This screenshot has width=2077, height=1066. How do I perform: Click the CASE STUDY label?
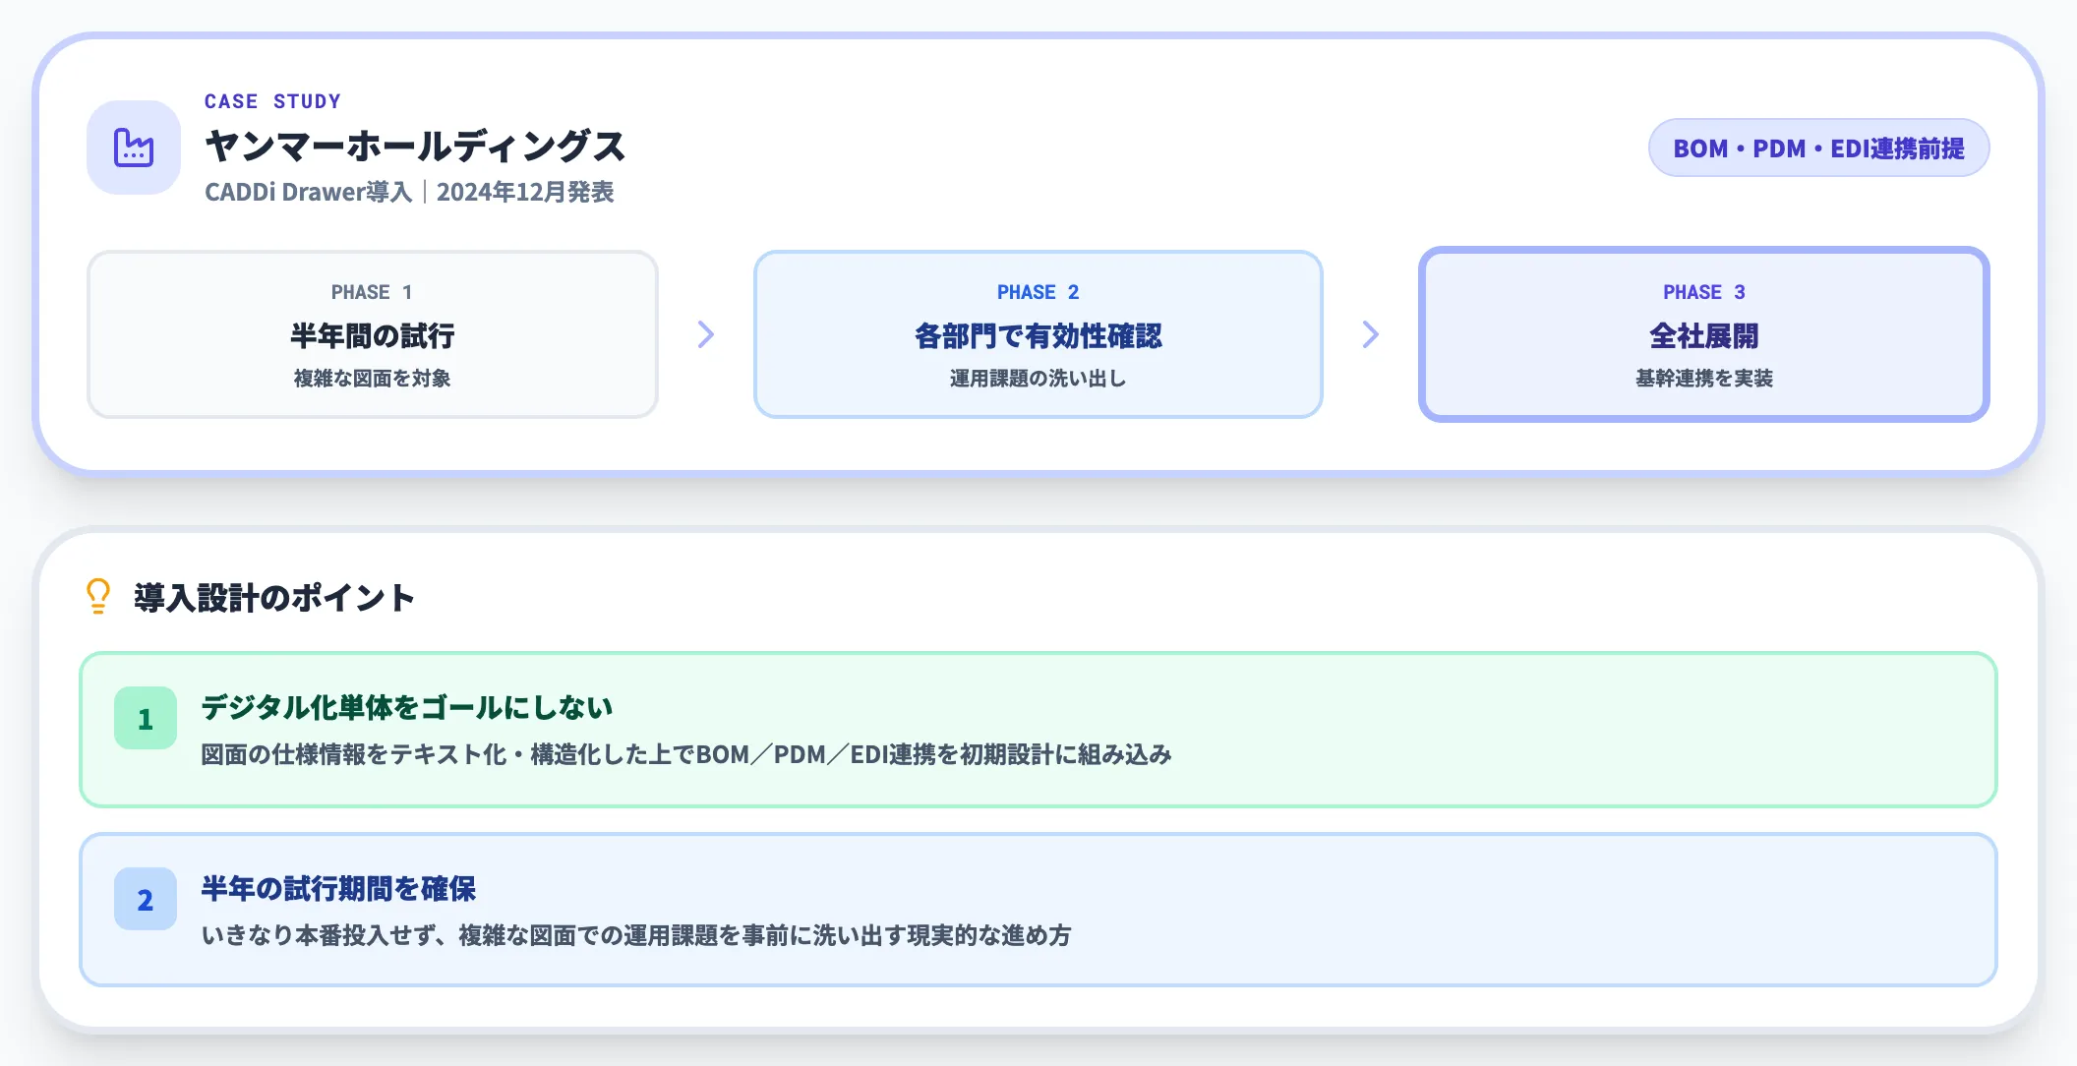(272, 101)
